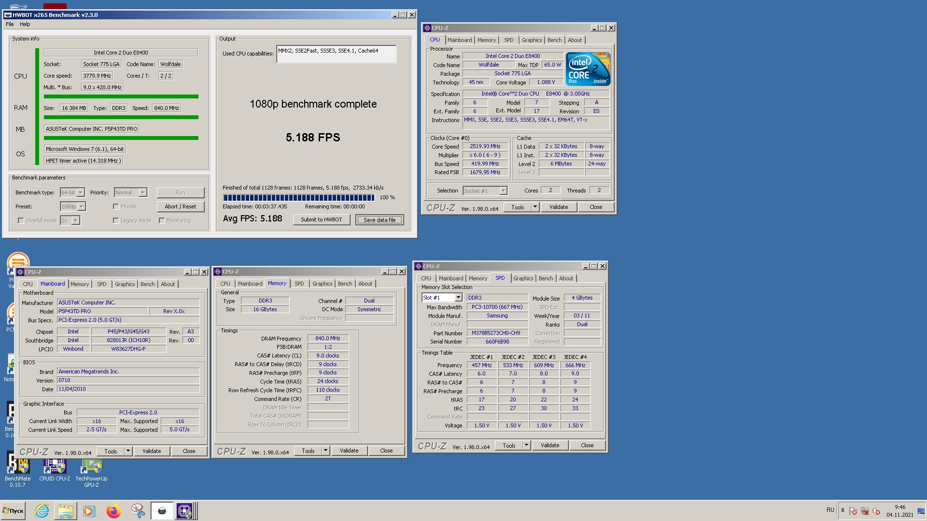Open Graphics tab in CPU-Z Mainboard window
The width and height of the screenshot is (927, 521).
[125, 284]
